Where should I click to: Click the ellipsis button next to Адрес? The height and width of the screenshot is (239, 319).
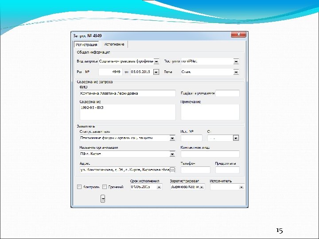point(172,170)
